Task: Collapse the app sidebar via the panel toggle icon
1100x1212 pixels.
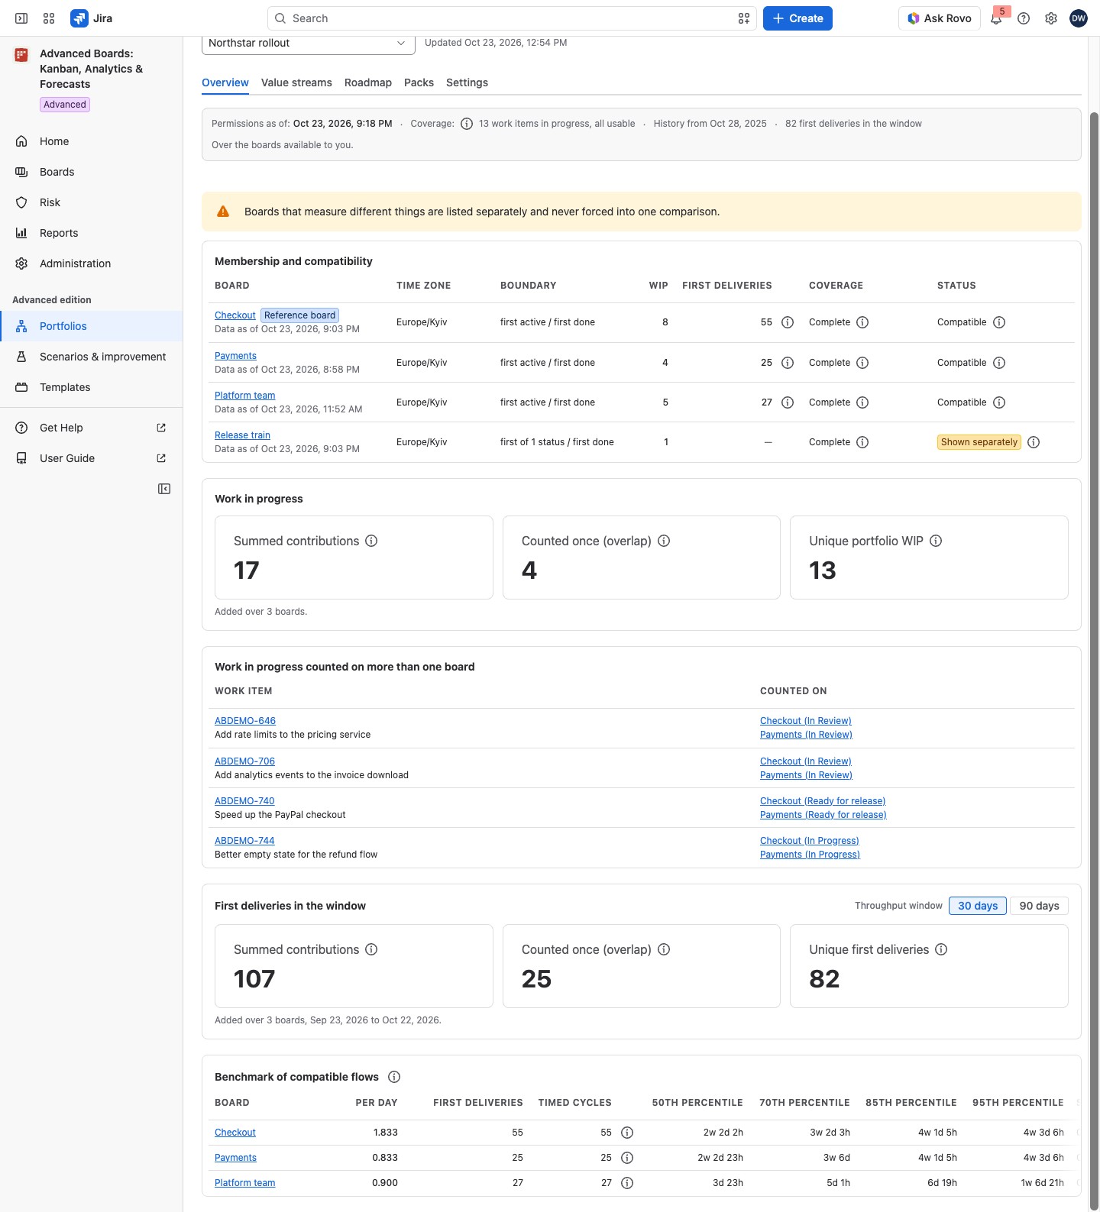Action: tap(164, 489)
